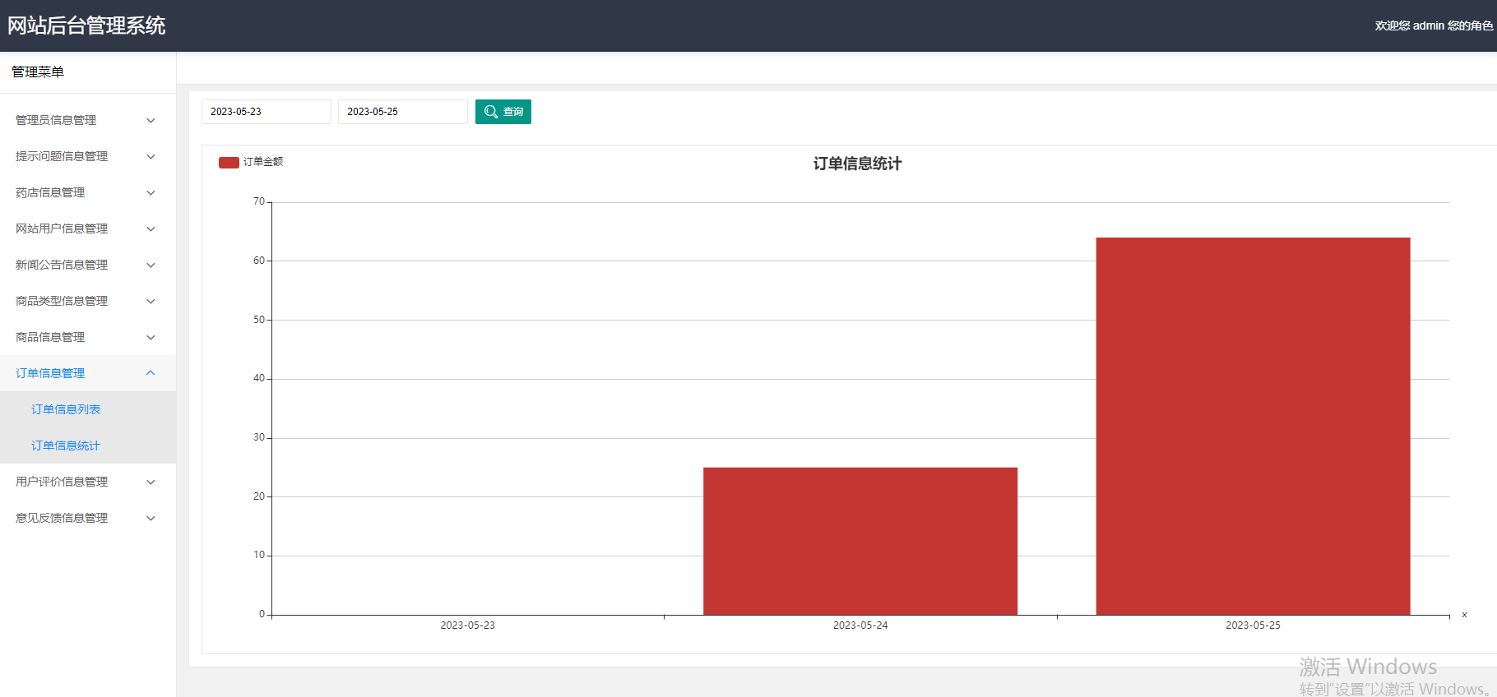
Task: Select 订单信息列表 submenu link
Action: (66, 409)
